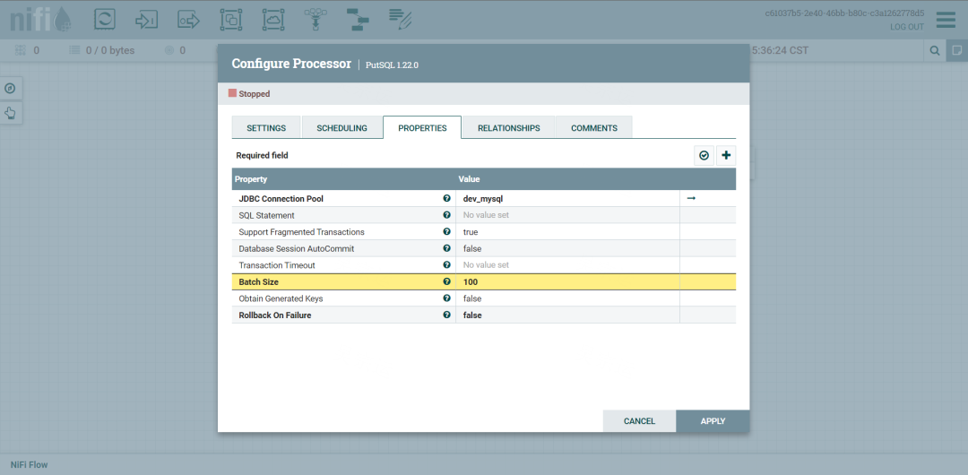Edit Rollback On Failure false value

point(567,315)
